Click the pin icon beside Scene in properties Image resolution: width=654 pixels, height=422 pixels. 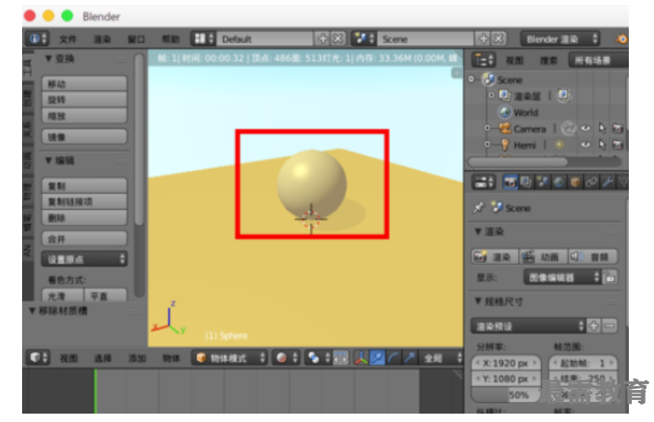(x=479, y=207)
